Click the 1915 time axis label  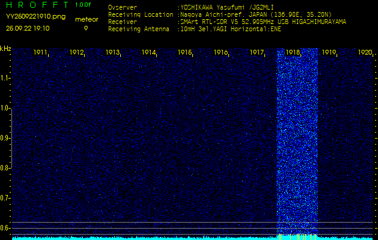tap(184, 52)
